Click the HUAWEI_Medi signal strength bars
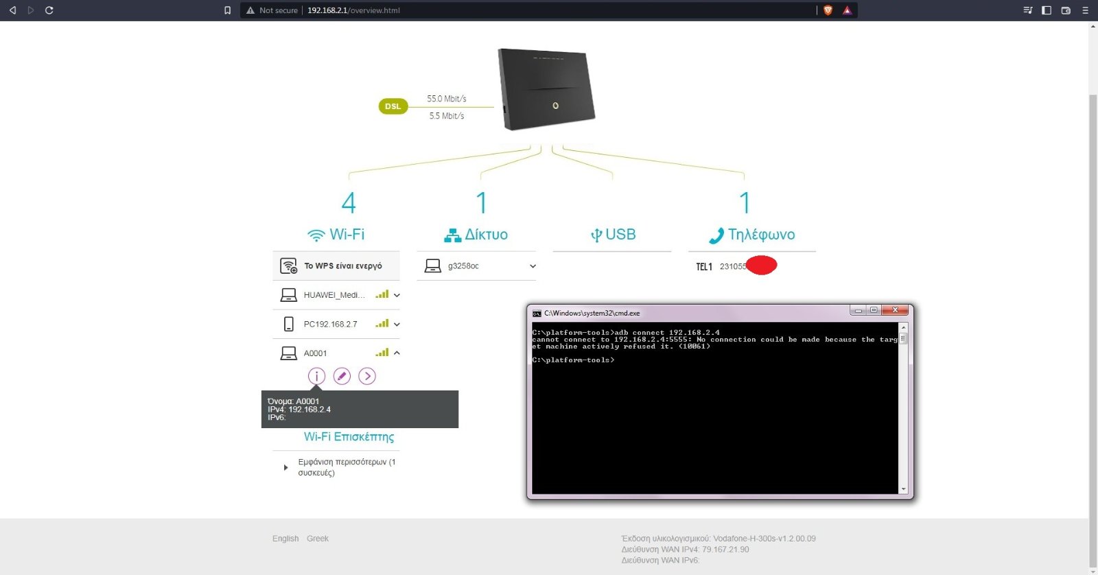Viewport: 1098px width, 575px height. [x=382, y=294]
